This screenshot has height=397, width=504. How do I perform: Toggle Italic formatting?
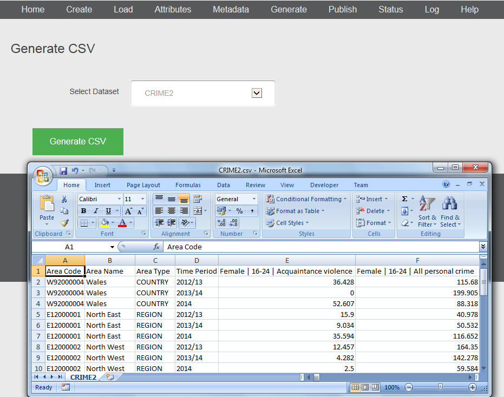(x=96, y=211)
